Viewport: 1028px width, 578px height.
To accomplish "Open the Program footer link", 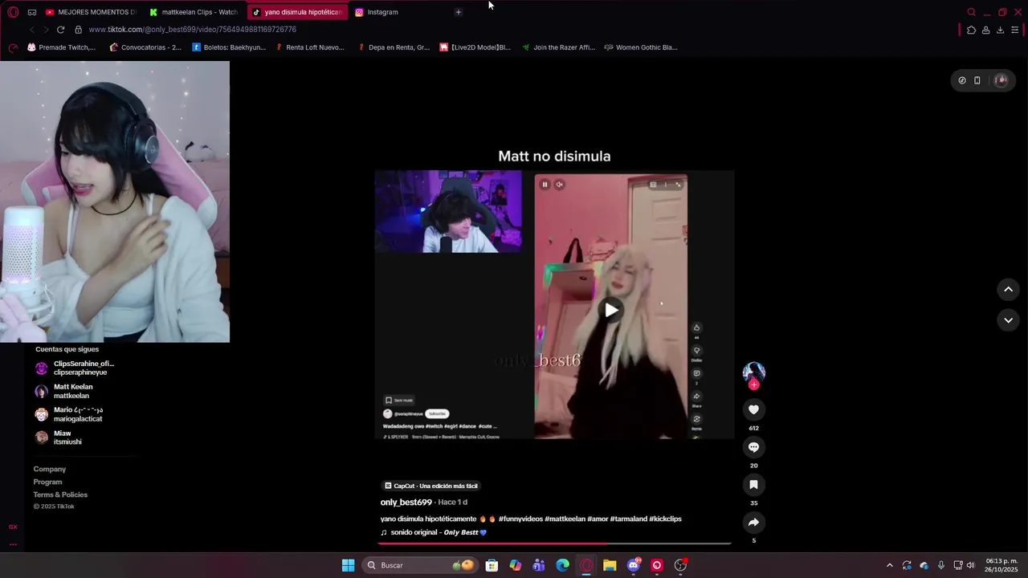I will (47, 482).
